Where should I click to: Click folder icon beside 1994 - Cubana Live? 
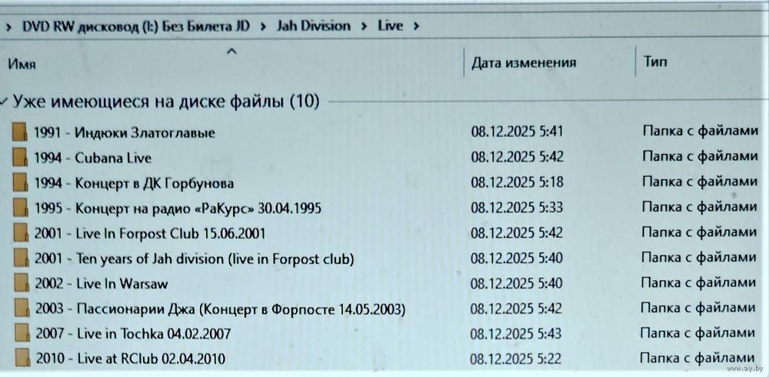pyautogui.click(x=21, y=158)
